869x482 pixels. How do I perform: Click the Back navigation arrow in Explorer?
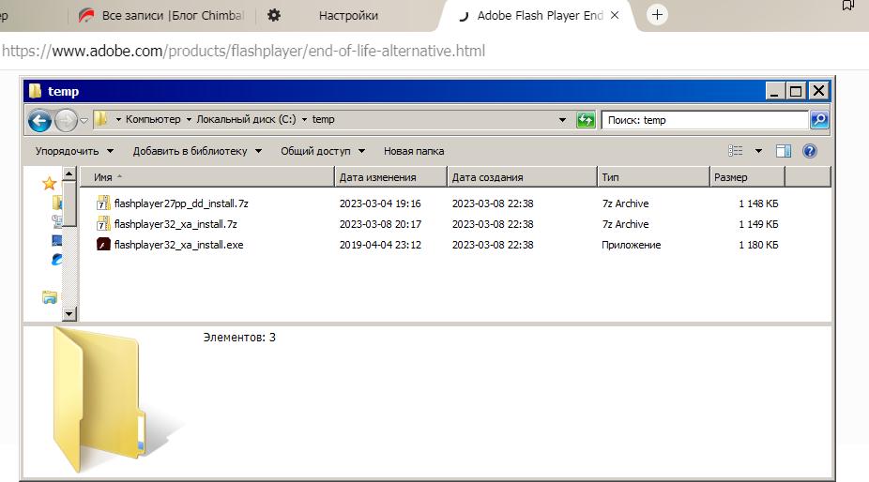point(39,120)
